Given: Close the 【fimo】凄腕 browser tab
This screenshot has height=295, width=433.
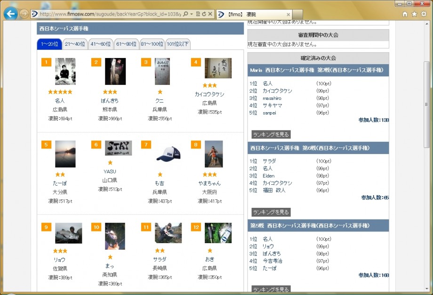Looking at the screenshot, I should (x=289, y=15).
